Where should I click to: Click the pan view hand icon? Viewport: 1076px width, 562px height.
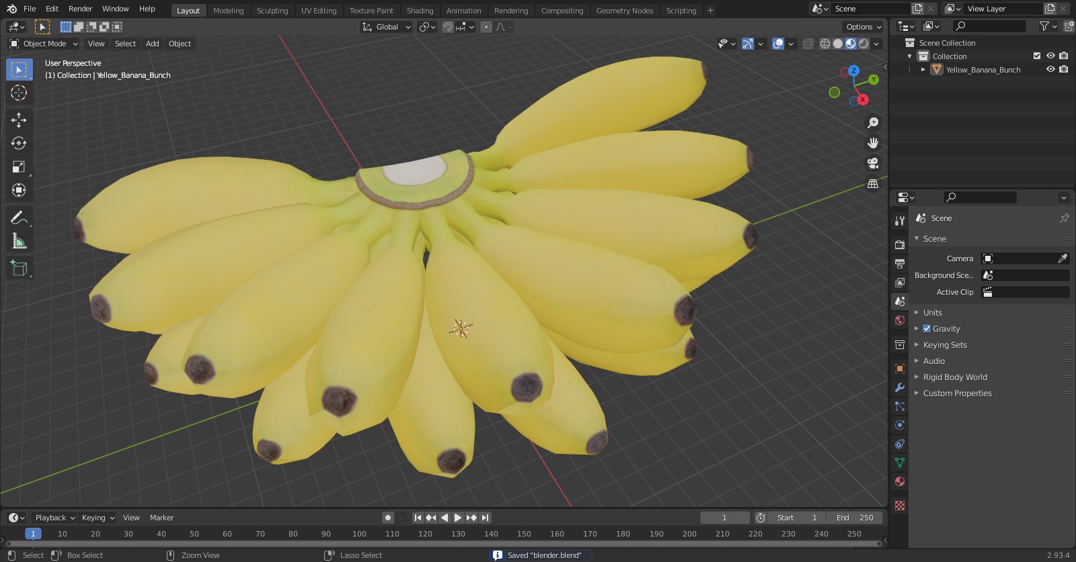coord(873,143)
